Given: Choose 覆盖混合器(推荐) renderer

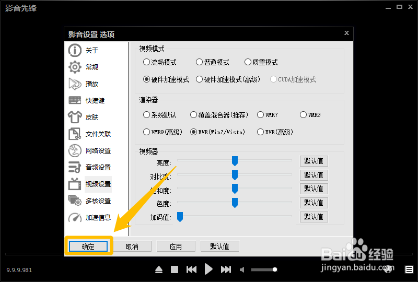Looking at the screenshot, I should (219, 115).
